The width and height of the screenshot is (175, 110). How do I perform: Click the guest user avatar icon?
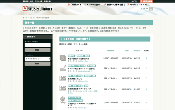click(x=151, y=8)
